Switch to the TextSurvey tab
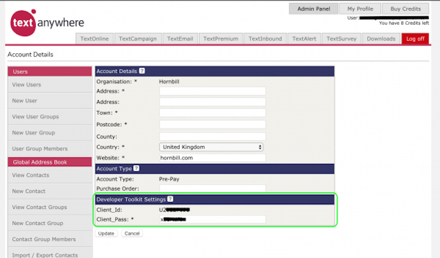 tap(341, 39)
